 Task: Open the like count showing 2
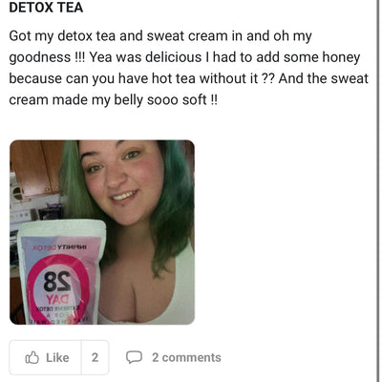click(95, 357)
